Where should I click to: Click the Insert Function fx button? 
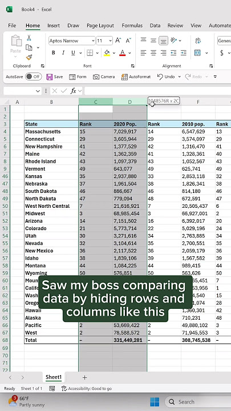[x=74, y=91]
